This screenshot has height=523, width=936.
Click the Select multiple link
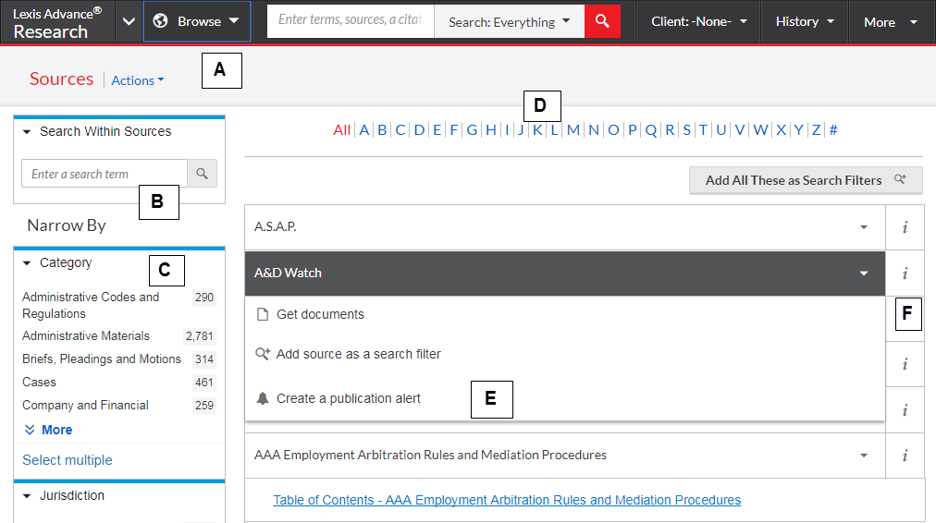pos(68,460)
